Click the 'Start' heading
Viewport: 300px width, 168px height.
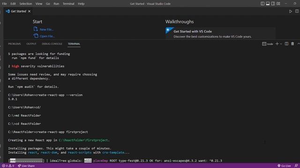coord(37,21)
